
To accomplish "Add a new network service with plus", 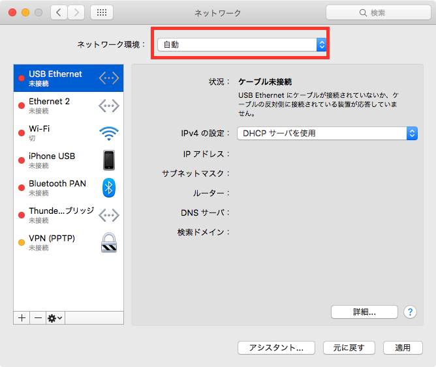I will (22, 318).
